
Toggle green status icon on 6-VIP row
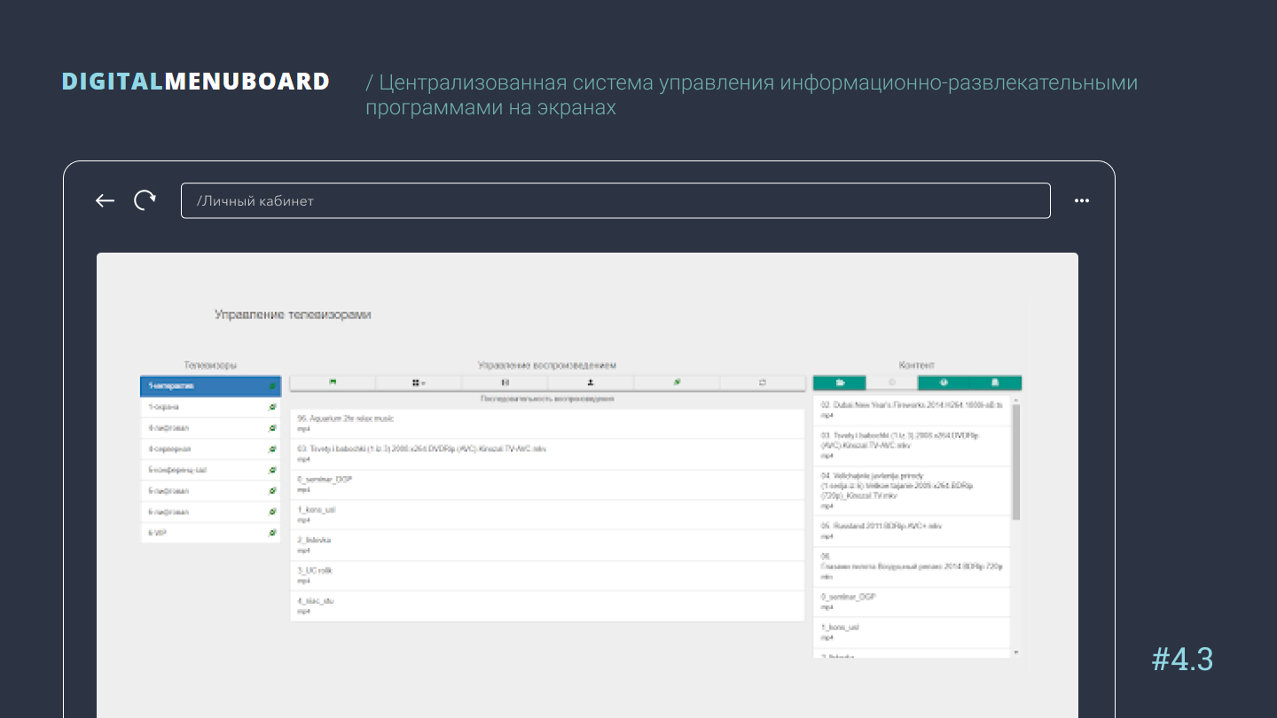272,533
